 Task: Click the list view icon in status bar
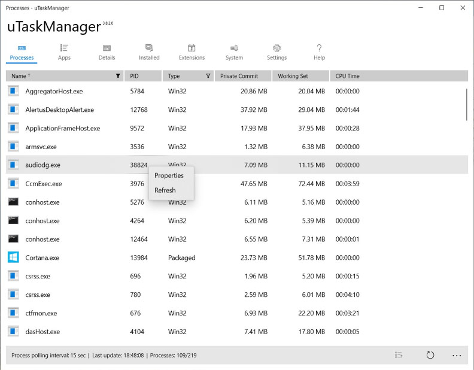tap(399, 355)
